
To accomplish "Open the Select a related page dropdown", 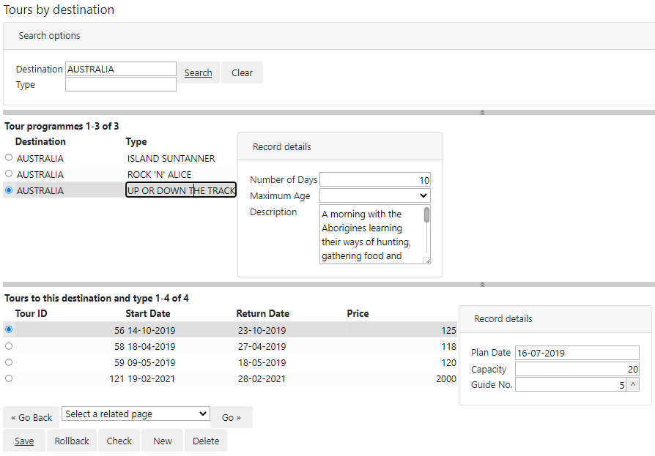I will [136, 414].
